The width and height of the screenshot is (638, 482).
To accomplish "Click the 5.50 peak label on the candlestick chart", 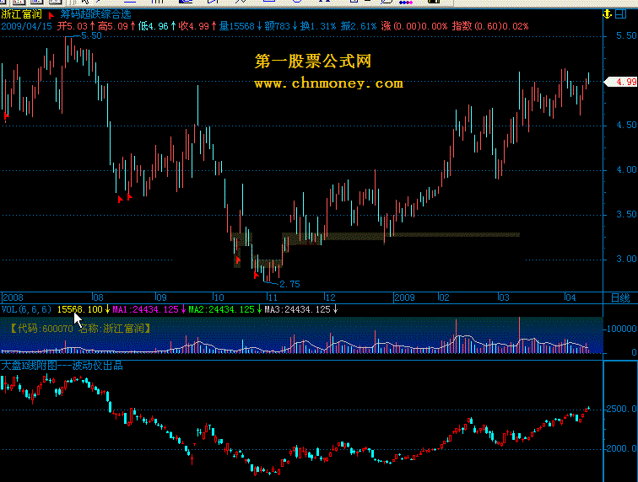I will pos(91,35).
